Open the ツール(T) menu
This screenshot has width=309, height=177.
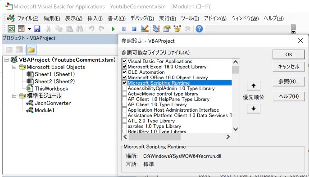click(190, 18)
